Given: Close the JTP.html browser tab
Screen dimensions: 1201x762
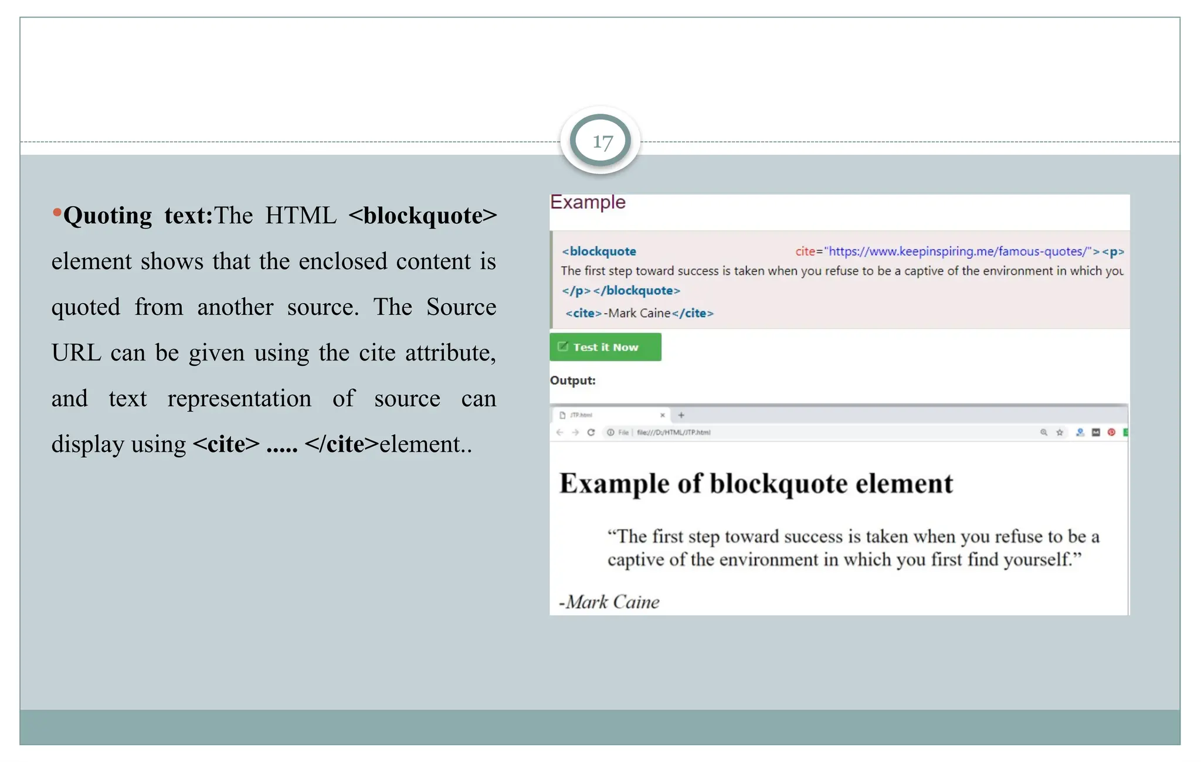Looking at the screenshot, I should [x=663, y=415].
